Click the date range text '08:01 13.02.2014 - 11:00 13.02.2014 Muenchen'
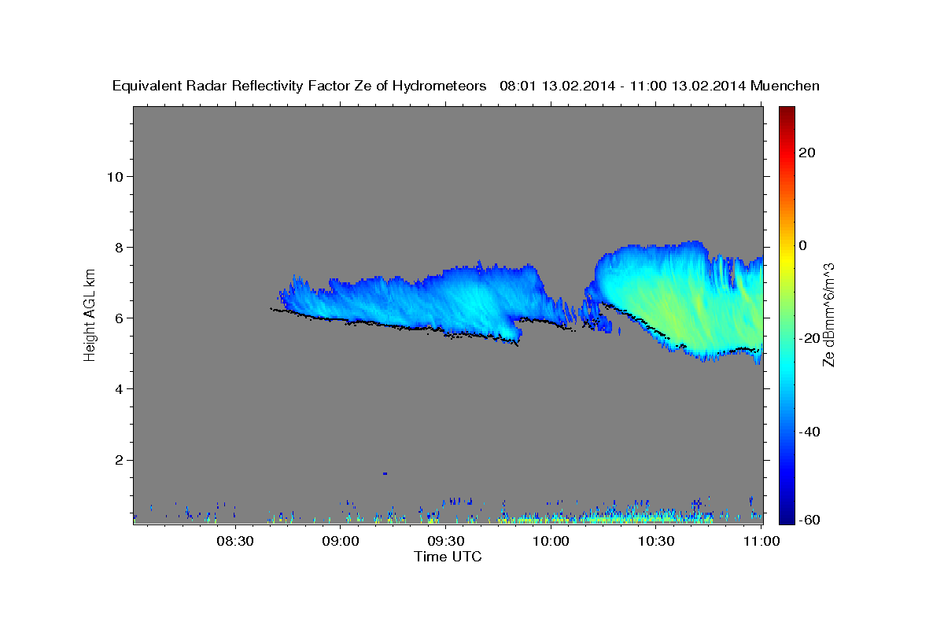The image size is (944, 629). (x=659, y=86)
